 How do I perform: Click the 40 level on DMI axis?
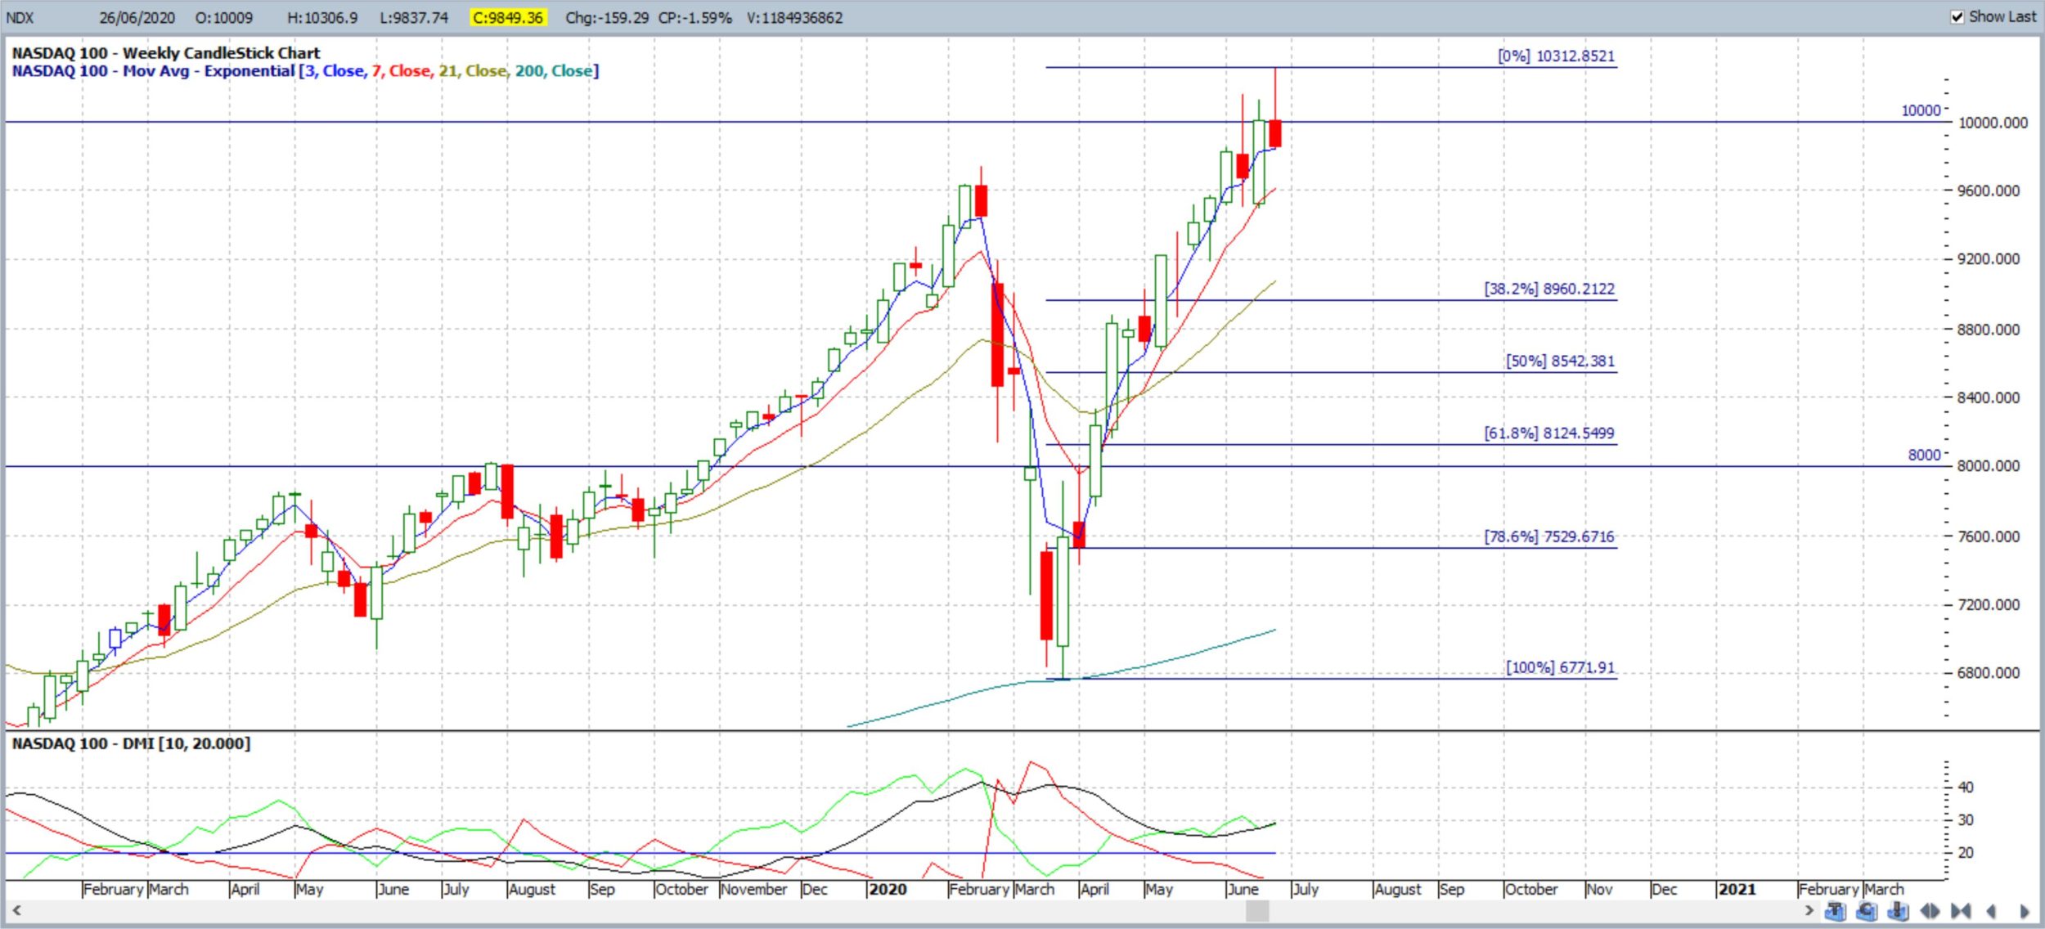[x=1965, y=787]
